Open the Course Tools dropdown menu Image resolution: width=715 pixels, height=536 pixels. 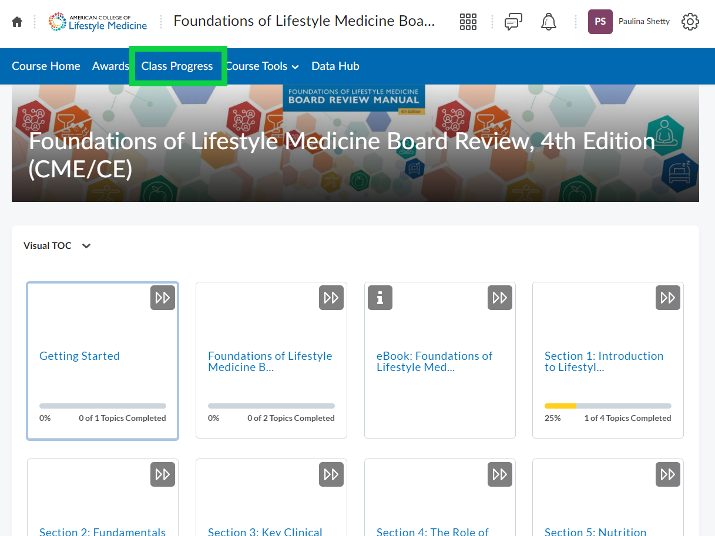coord(263,66)
